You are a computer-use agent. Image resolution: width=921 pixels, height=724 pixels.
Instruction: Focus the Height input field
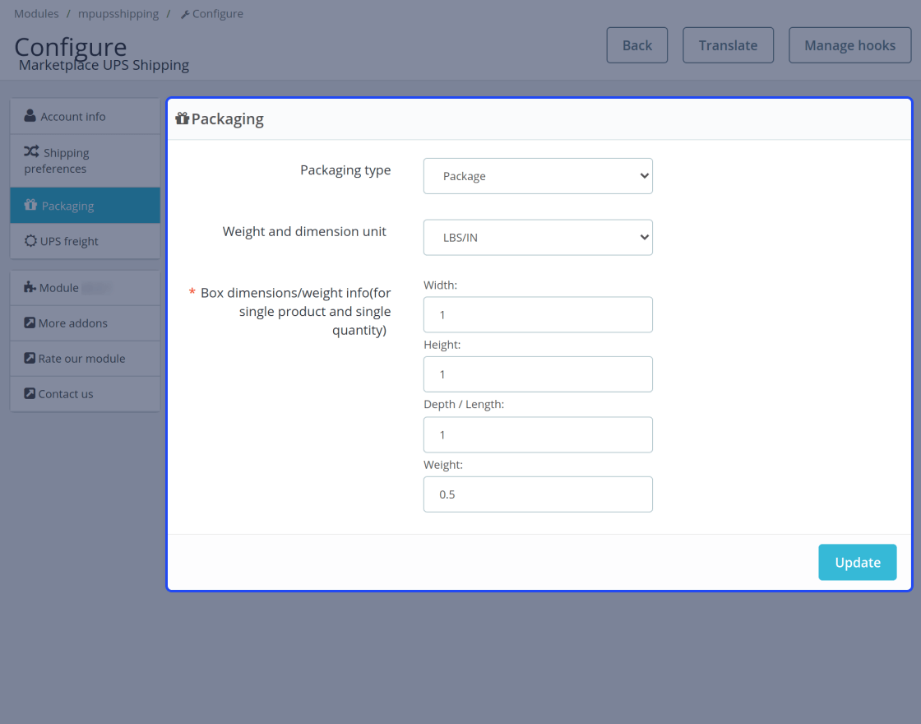[538, 374]
